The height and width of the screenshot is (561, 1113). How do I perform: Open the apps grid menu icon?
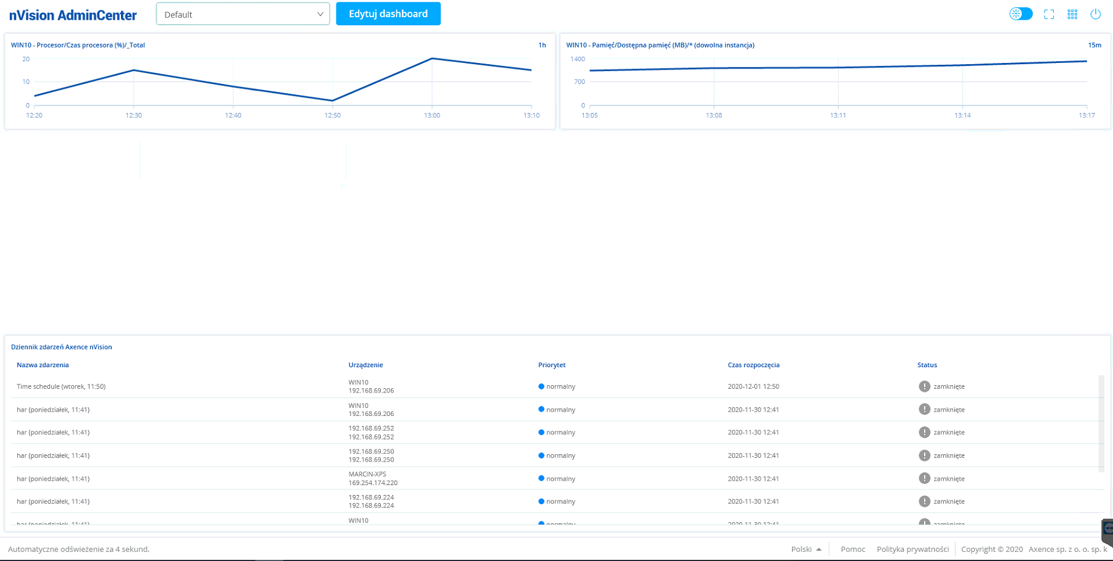coord(1072,14)
